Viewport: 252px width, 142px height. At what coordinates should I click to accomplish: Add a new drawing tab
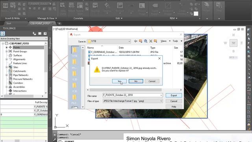pyautogui.click(x=59, y=24)
